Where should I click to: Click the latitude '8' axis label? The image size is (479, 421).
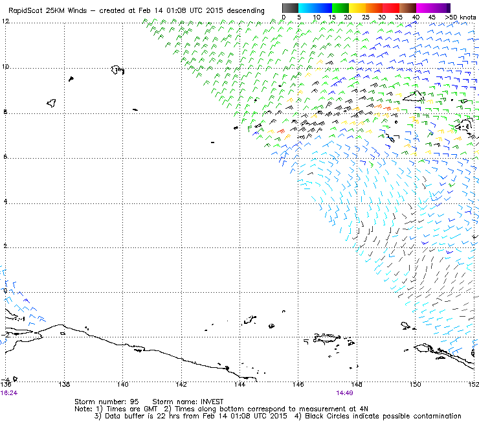click(x=5, y=112)
